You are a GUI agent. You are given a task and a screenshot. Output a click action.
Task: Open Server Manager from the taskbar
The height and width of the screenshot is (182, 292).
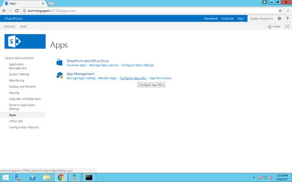(18, 177)
